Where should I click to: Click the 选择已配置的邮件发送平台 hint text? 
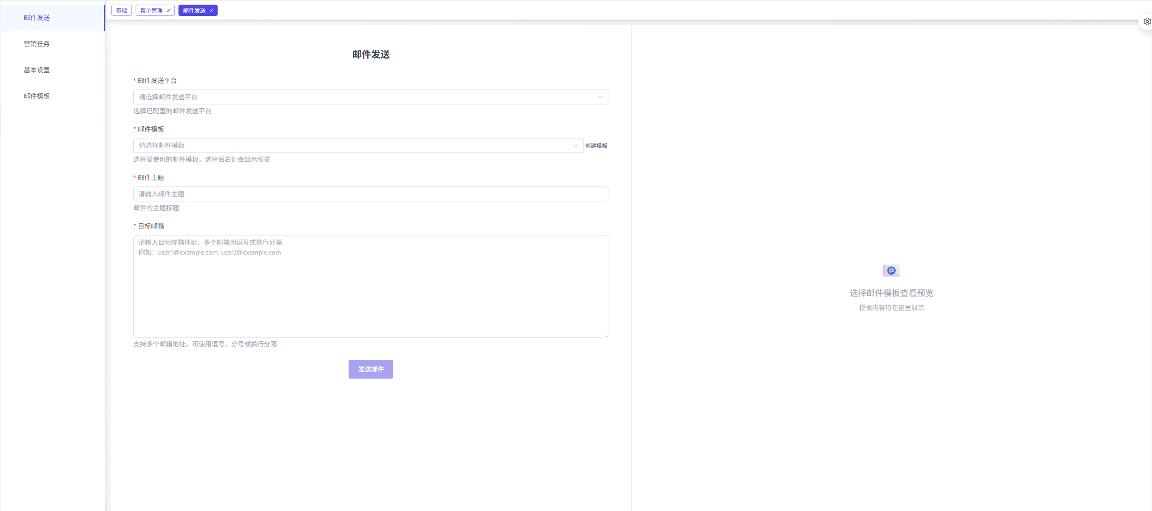(172, 111)
